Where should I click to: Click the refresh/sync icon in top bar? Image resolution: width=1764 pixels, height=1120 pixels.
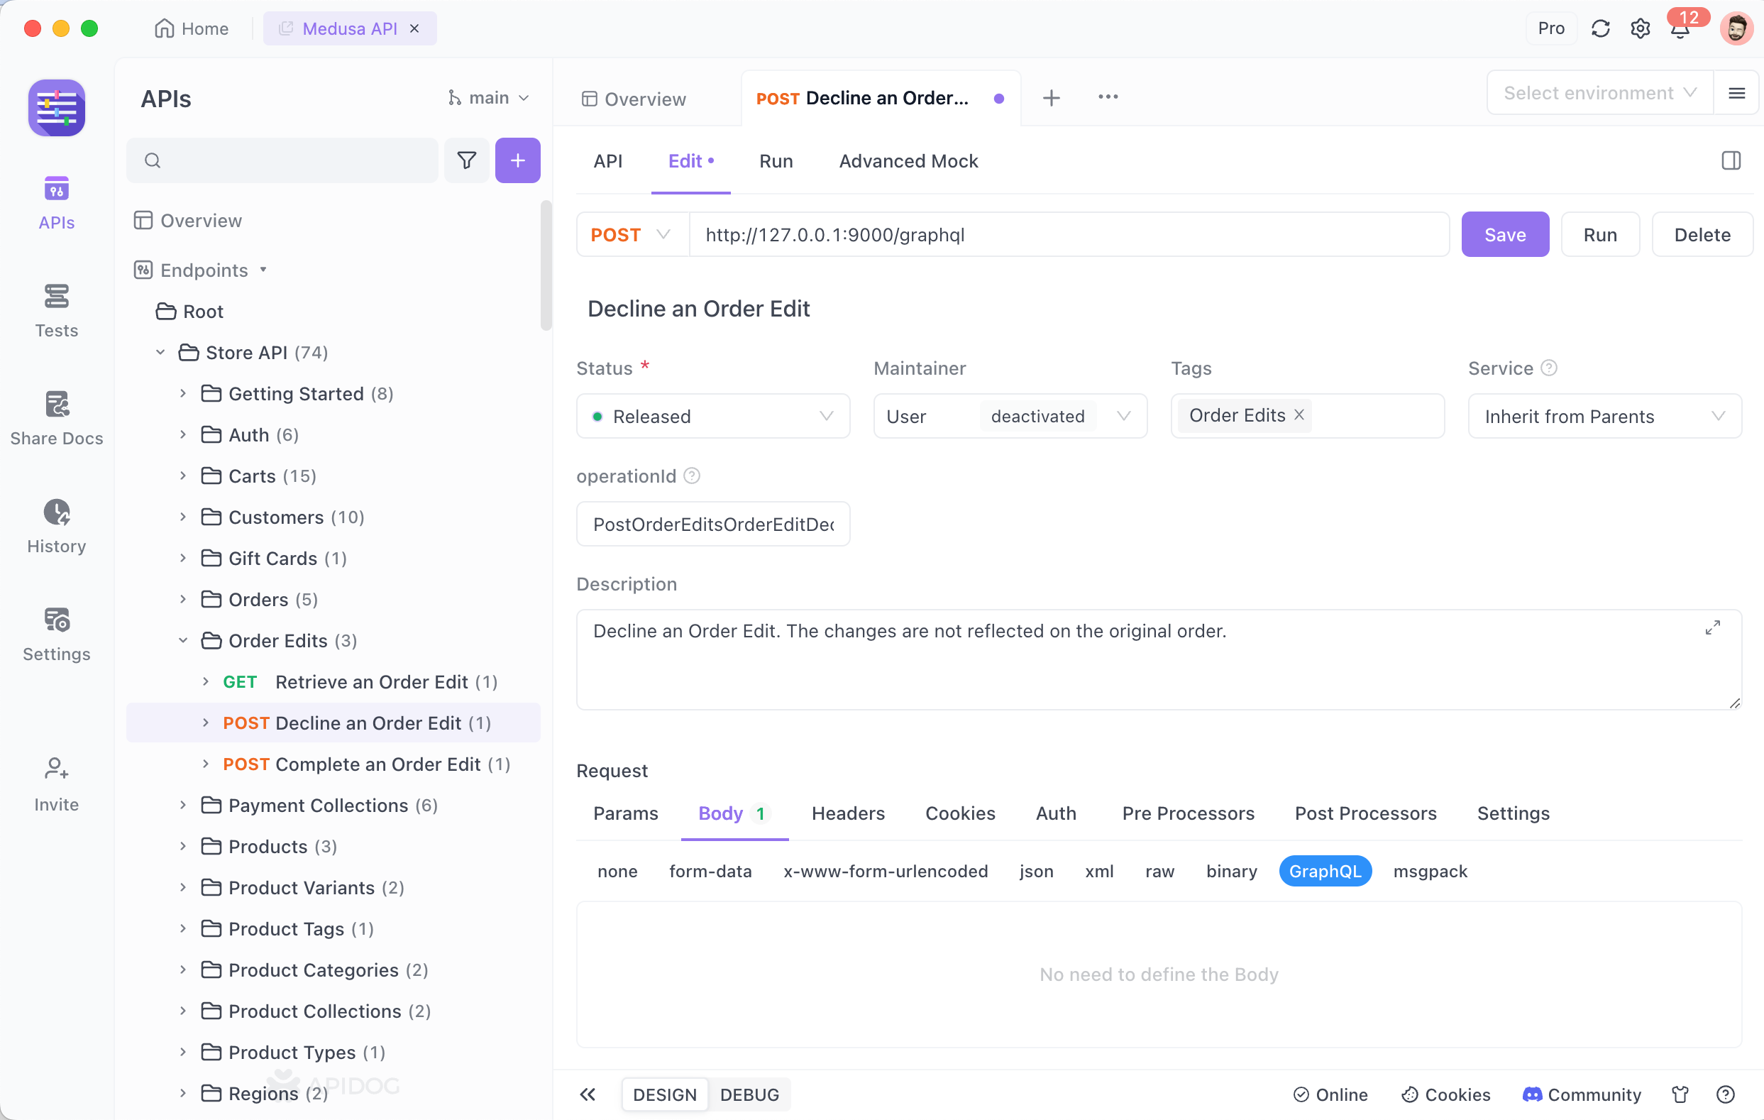tap(1599, 28)
